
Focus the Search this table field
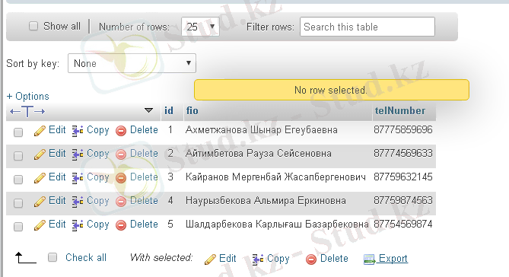tap(367, 27)
